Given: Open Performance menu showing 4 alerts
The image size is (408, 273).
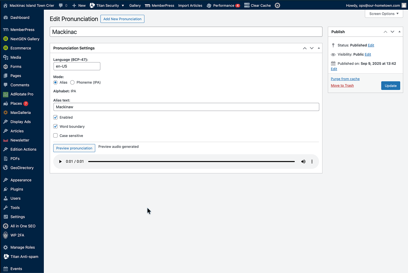Looking at the screenshot, I should click(223, 5).
